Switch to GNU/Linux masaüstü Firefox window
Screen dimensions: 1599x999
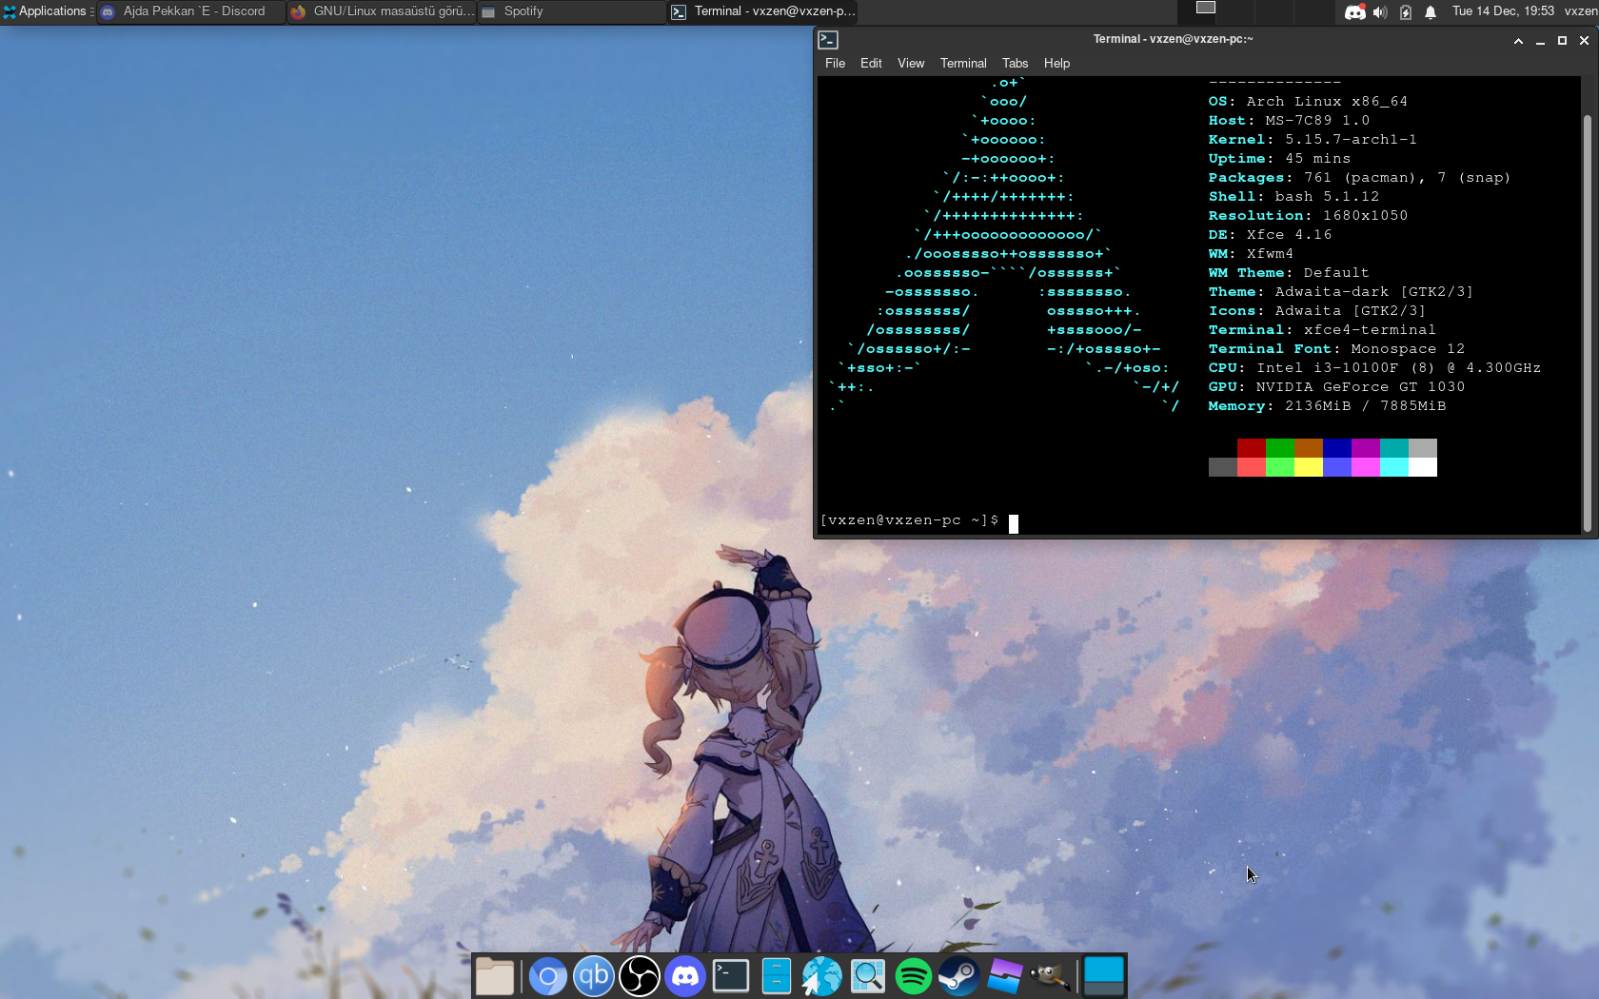click(382, 11)
